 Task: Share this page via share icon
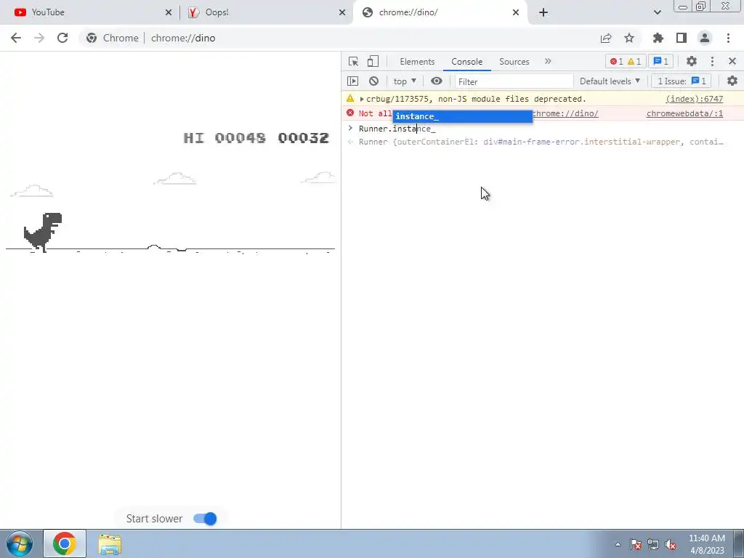(x=606, y=38)
